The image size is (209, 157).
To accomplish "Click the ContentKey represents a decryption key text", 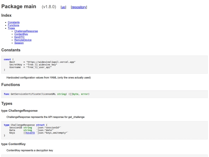I will [x=30, y=150].
